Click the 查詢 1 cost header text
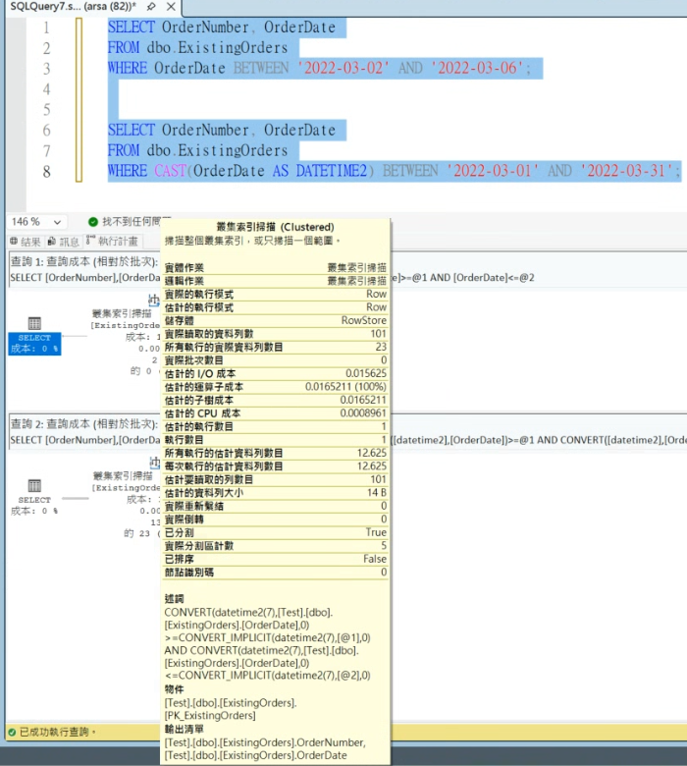This screenshot has height=766, width=687. tap(84, 262)
